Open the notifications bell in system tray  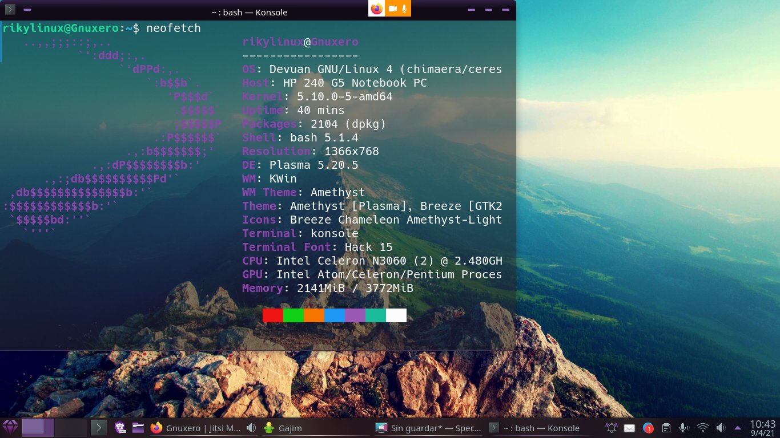point(612,428)
